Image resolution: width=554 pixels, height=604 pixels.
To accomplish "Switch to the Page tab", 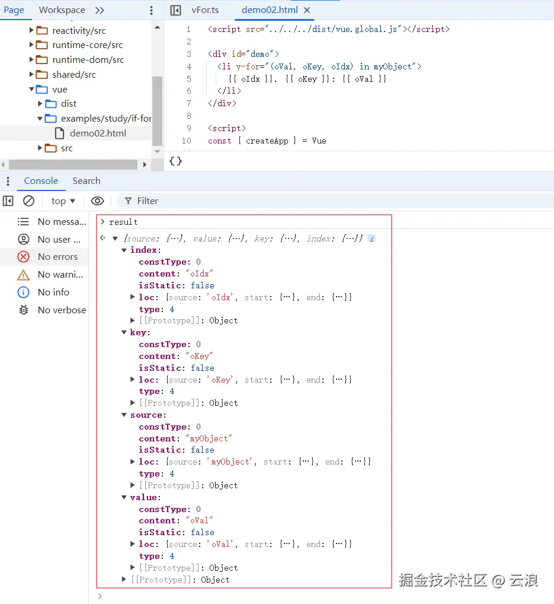I will coord(14,10).
